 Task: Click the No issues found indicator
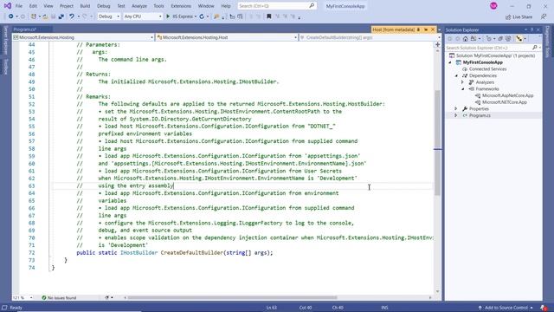click(x=59, y=298)
